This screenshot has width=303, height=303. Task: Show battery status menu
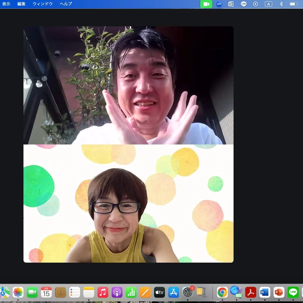(294, 4)
